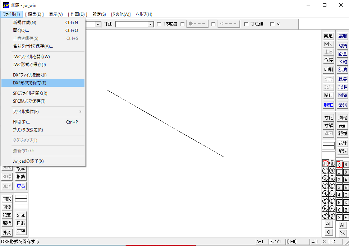The width and height of the screenshot is (349, 246).
Task: Select the 式計 formula calculation tool
Action: point(343,143)
